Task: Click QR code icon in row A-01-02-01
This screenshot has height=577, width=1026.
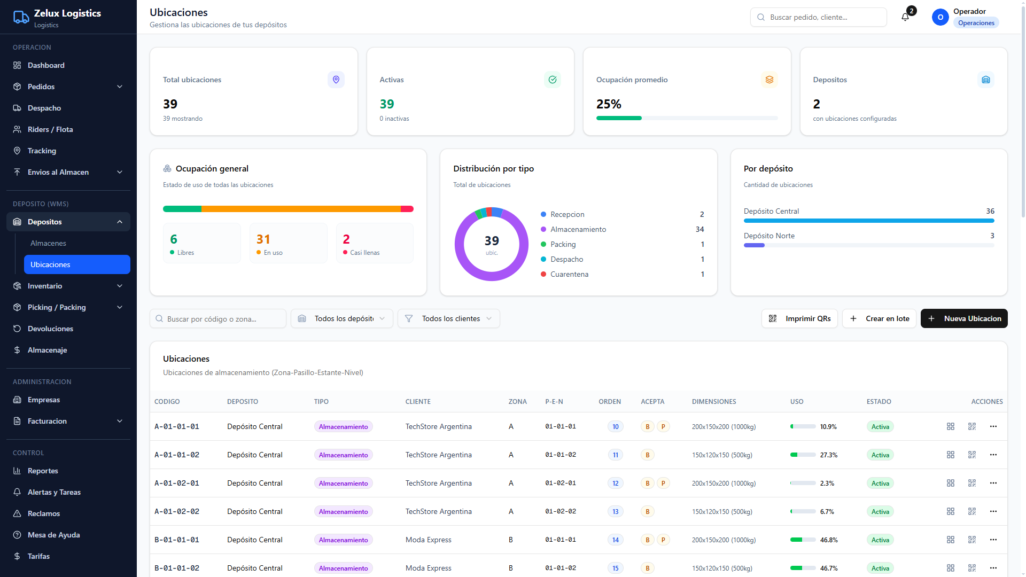Action: [x=972, y=483]
